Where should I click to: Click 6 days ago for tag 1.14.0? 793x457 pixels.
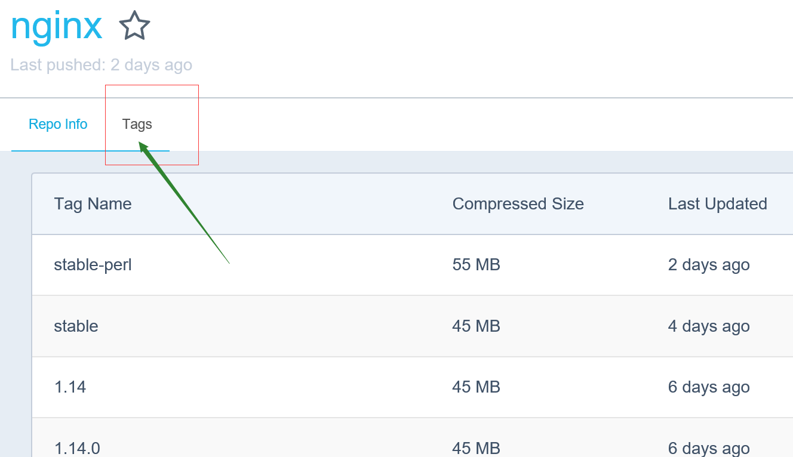click(709, 448)
